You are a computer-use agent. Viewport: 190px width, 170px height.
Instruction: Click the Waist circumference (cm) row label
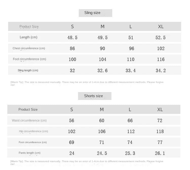pos(29,121)
